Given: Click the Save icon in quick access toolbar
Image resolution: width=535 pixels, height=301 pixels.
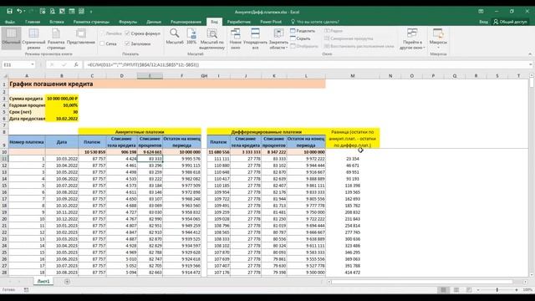Looking at the screenshot, I should tap(9, 11).
